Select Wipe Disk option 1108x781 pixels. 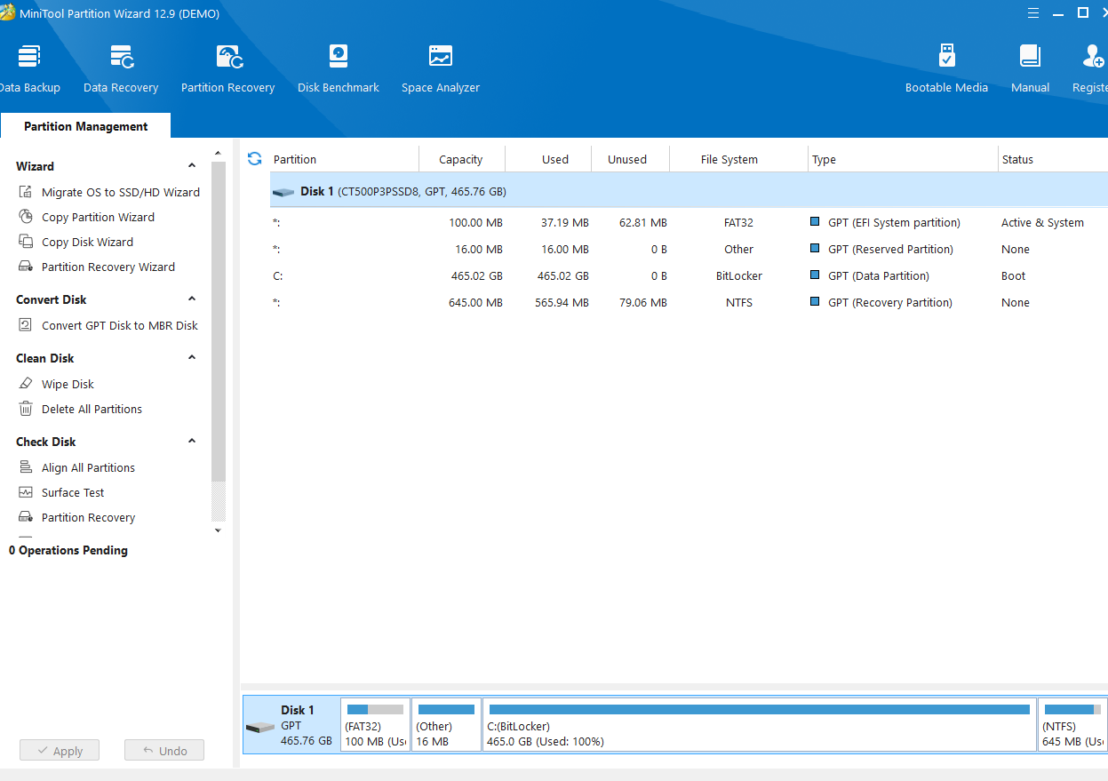[68, 384]
